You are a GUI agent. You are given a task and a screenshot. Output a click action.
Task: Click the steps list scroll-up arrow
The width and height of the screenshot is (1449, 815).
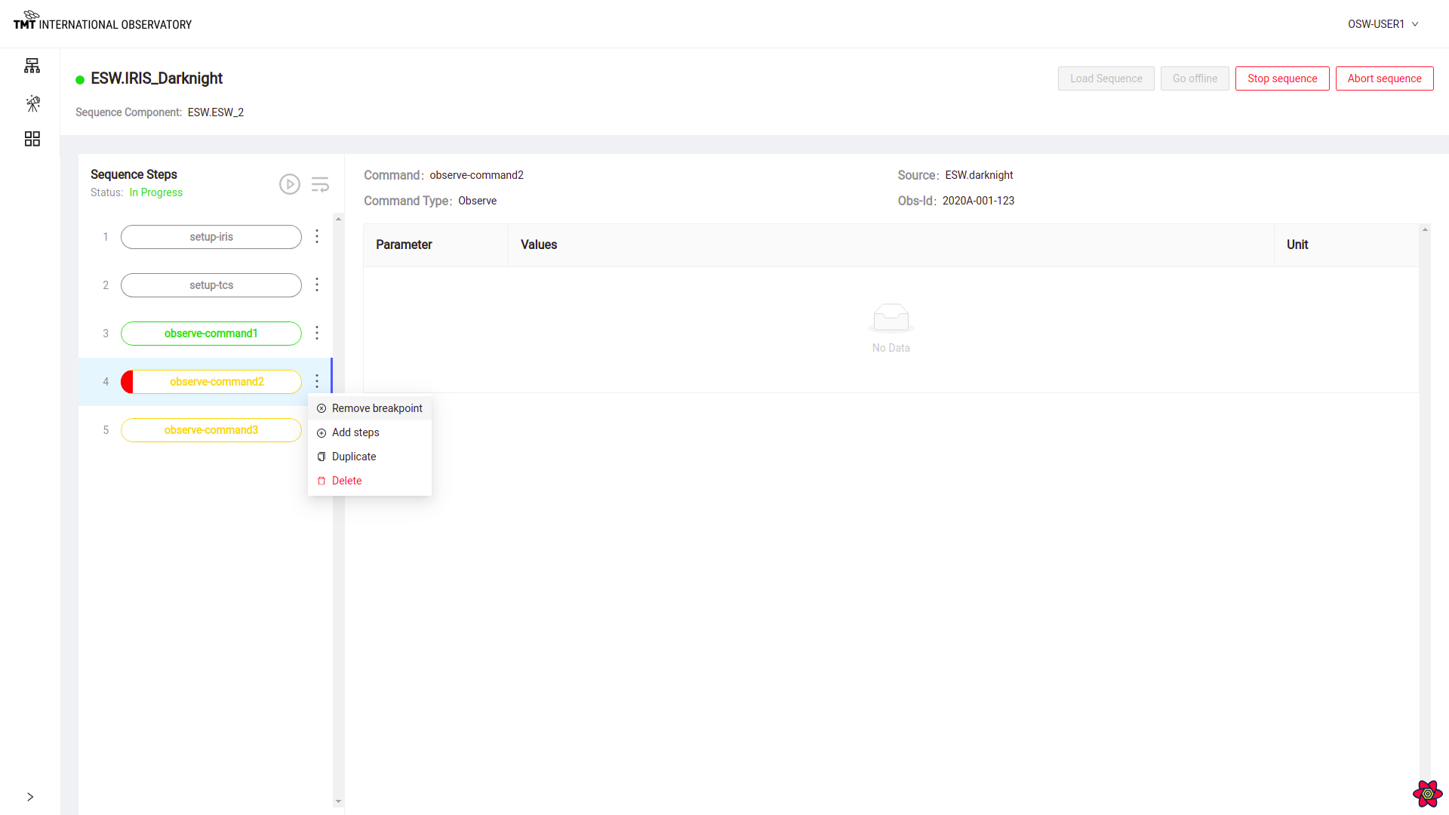click(x=338, y=219)
